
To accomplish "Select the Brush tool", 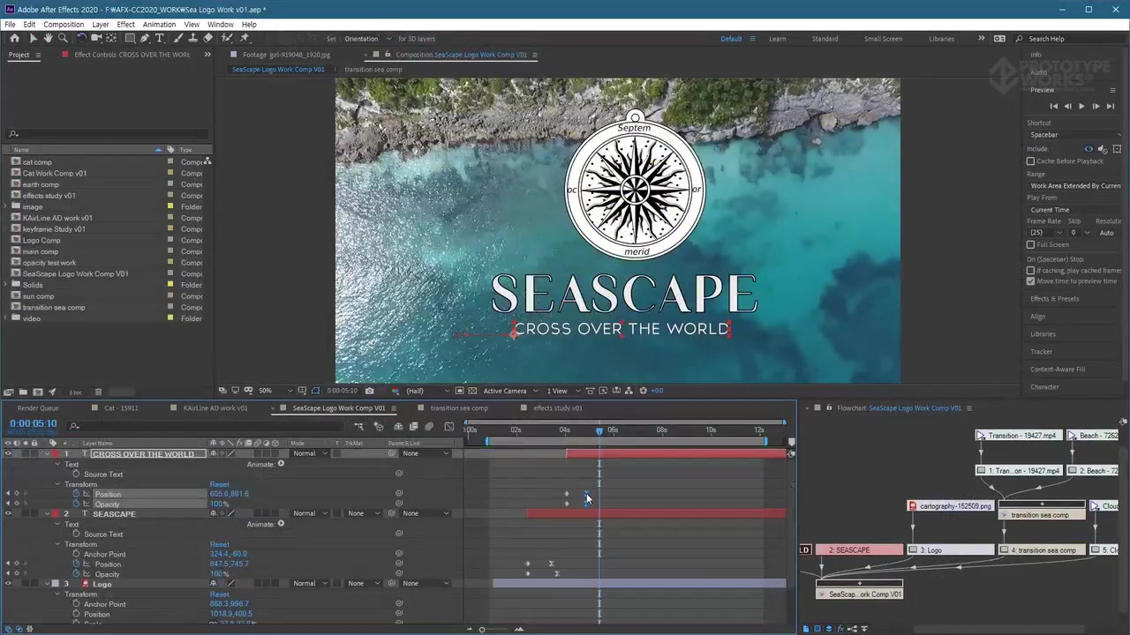I will tap(179, 38).
